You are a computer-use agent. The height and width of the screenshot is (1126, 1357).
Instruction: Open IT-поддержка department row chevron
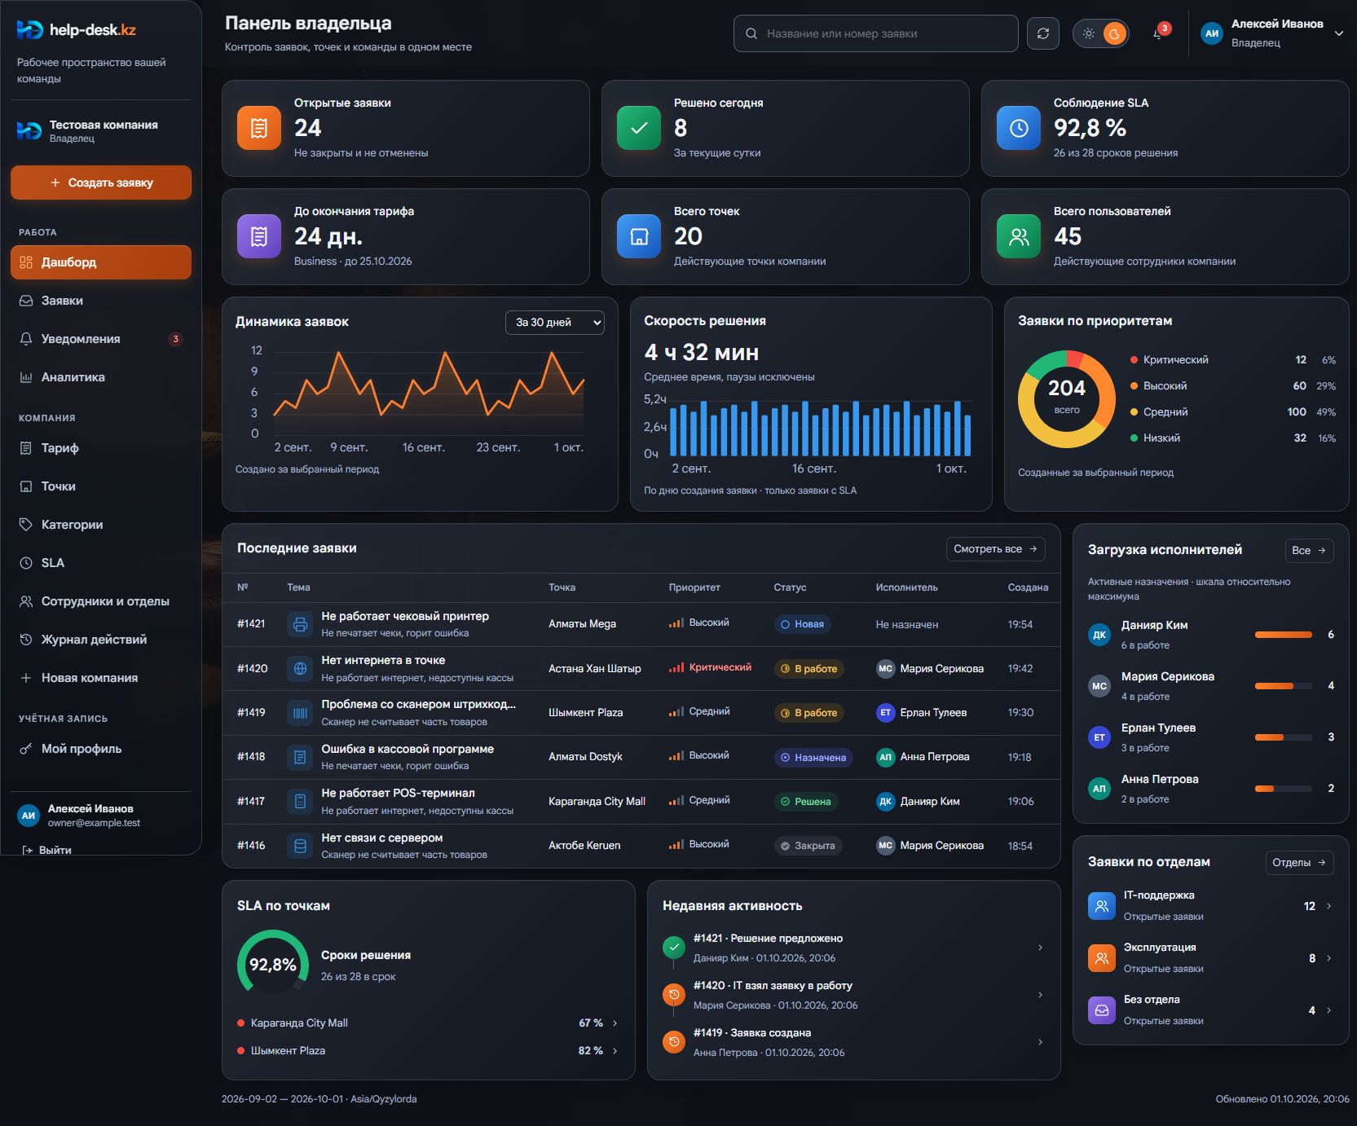(1328, 906)
